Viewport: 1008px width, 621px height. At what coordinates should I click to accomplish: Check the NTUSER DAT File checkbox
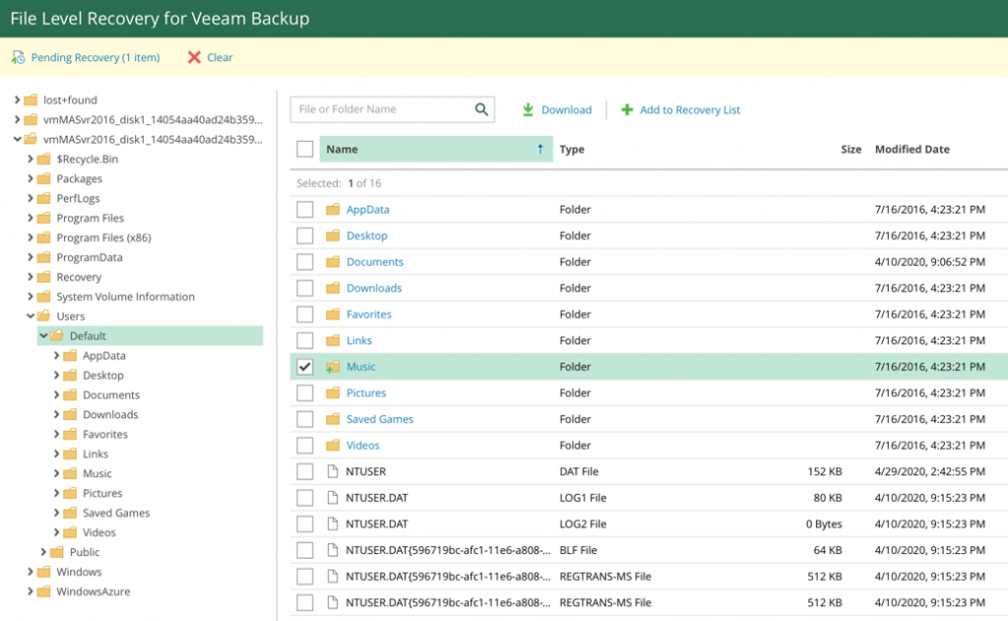305,471
